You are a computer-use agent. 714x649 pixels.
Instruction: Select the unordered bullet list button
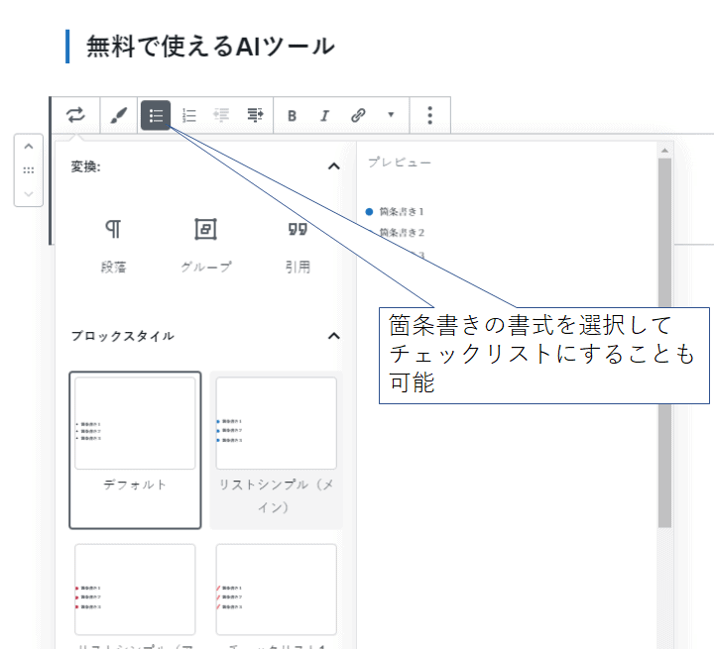click(x=156, y=115)
